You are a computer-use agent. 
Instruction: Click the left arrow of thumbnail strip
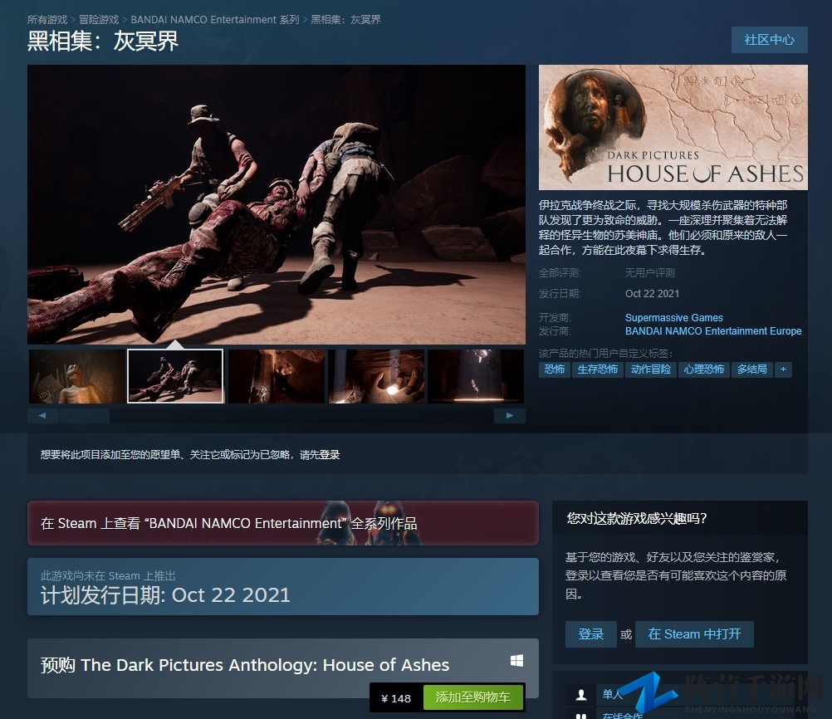[x=42, y=415]
